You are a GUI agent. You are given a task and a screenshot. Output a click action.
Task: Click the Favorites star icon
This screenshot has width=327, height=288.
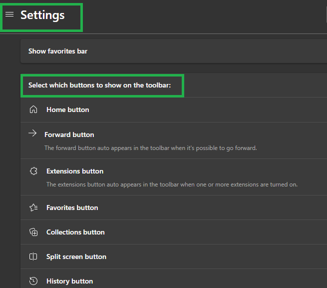pyautogui.click(x=33, y=207)
